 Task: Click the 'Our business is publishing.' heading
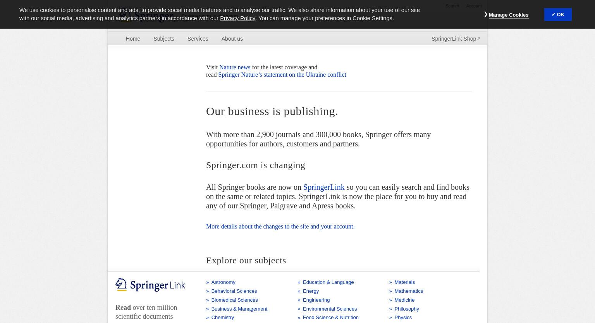(272, 111)
